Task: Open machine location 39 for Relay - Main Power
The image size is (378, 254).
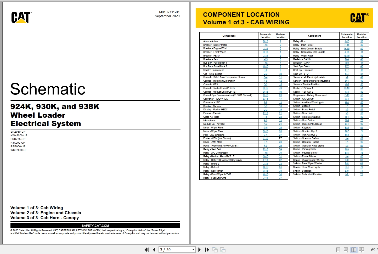Action: pos(362,45)
